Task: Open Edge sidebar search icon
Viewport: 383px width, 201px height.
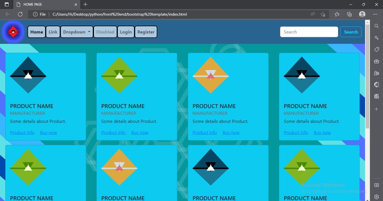Action: [376, 26]
